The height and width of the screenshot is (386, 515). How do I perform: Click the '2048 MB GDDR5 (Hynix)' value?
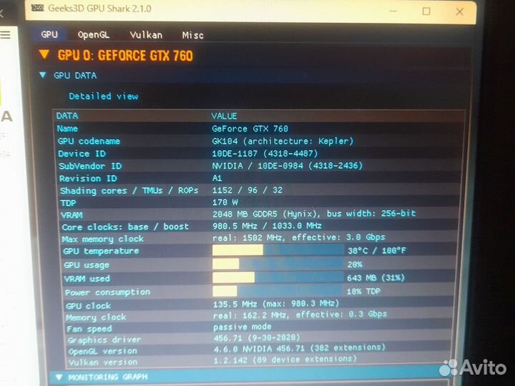[266, 214]
